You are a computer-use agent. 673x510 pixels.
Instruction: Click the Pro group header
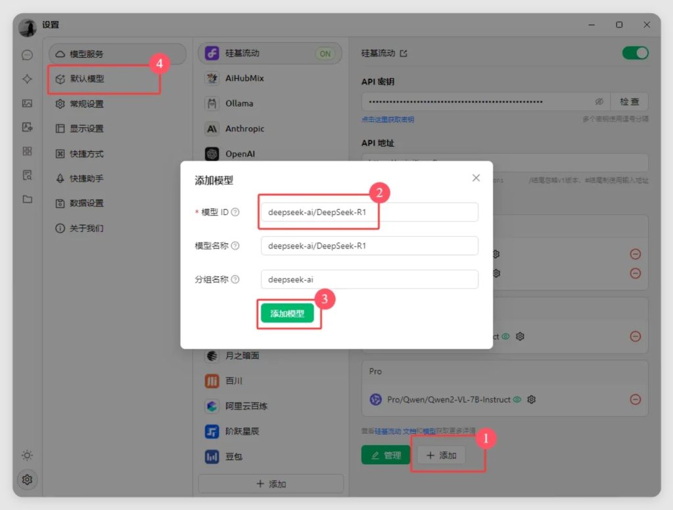click(x=505, y=371)
